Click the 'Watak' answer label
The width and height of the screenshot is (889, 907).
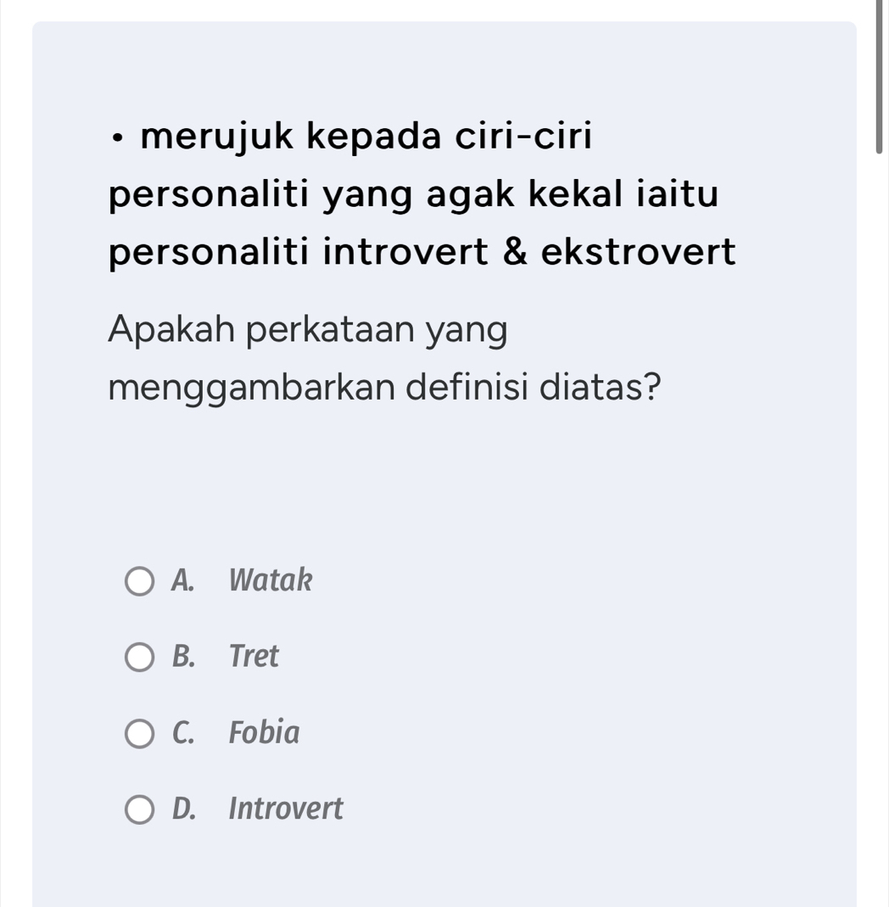271,581
